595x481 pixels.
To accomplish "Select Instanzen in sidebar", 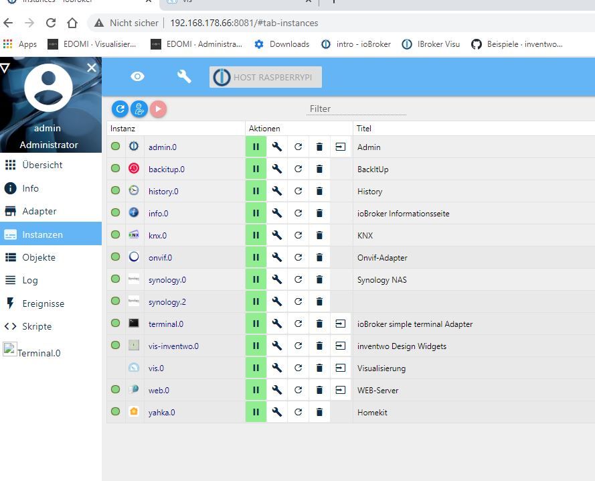I will [x=51, y=234].
